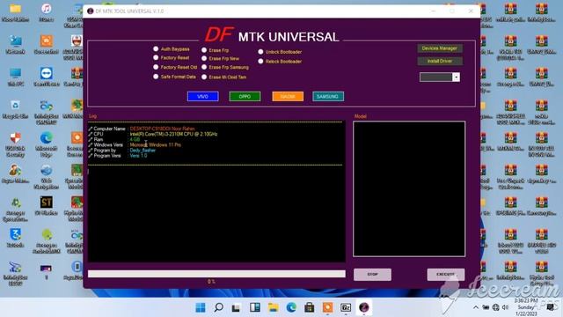Click inside the black Model list box
Screen dimensions: 563x317
click(x=409, y=188)
